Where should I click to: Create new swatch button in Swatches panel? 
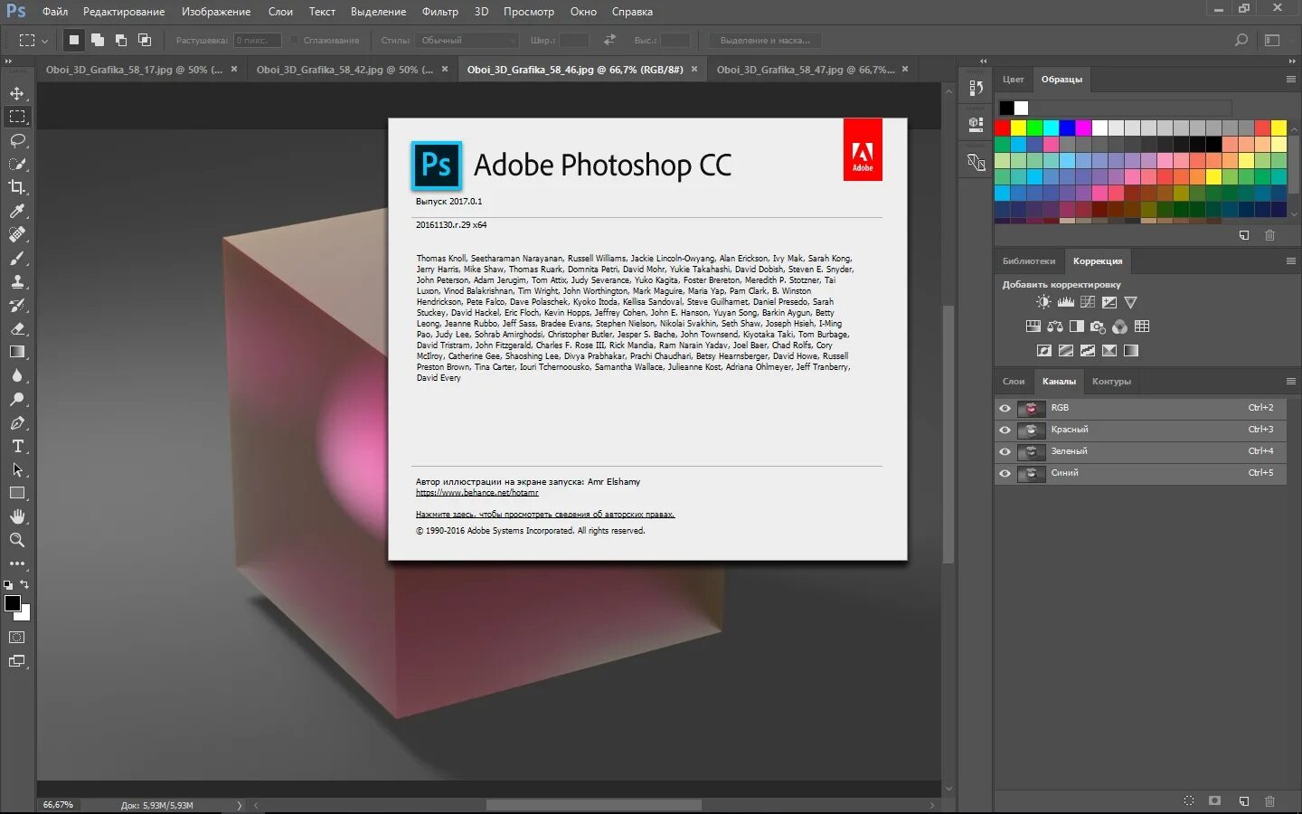click(1244, 235)
